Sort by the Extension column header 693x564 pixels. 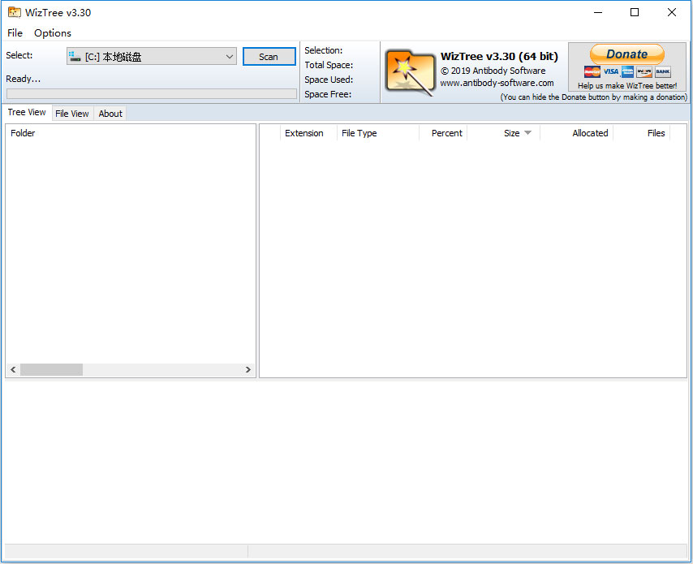coord(308,133)
